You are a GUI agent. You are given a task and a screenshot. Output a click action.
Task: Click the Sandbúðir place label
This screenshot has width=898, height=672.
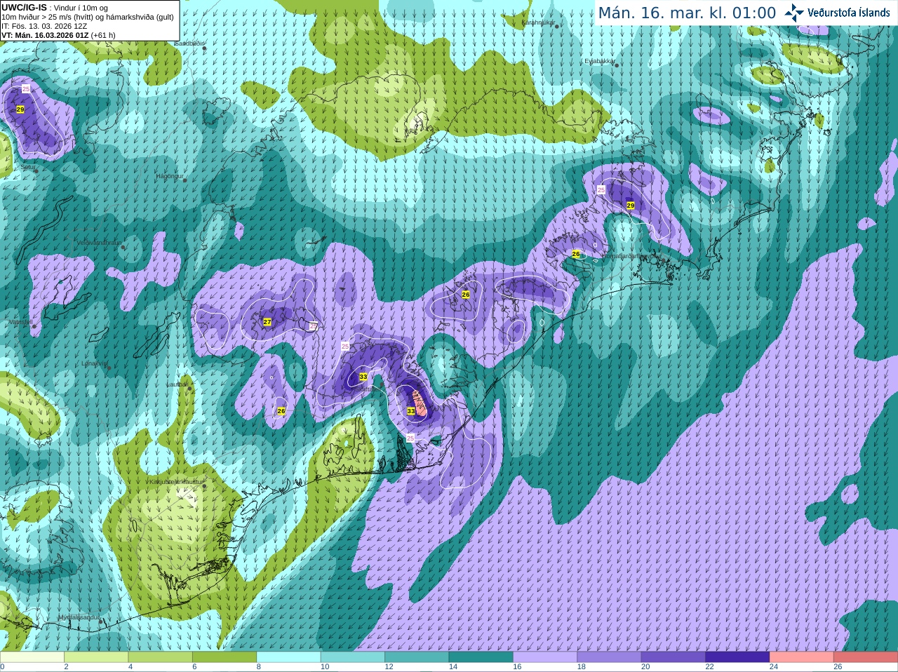coord(188,43)
